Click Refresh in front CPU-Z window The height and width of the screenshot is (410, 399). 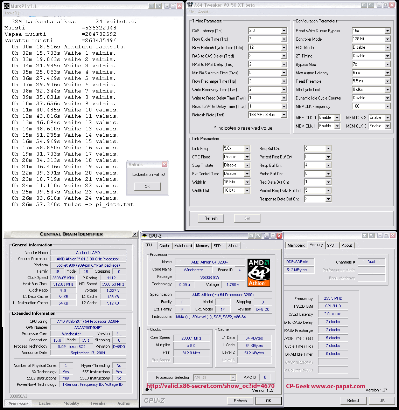coord(240,401)
